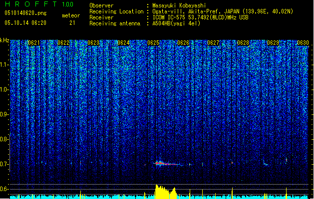
Task: Click the 1.0 kHz axis label
Action: point(4,90)
